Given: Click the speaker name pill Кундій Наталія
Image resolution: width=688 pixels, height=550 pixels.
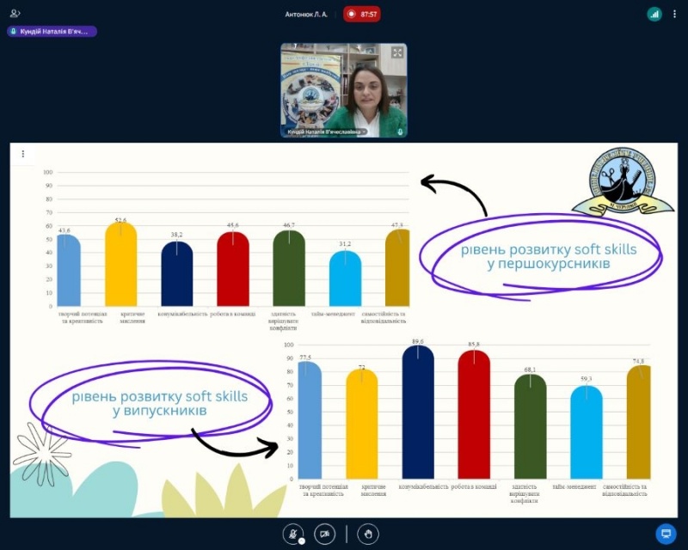Looking at the screenshot, I should pyautogui.click(x=52, y=31).
